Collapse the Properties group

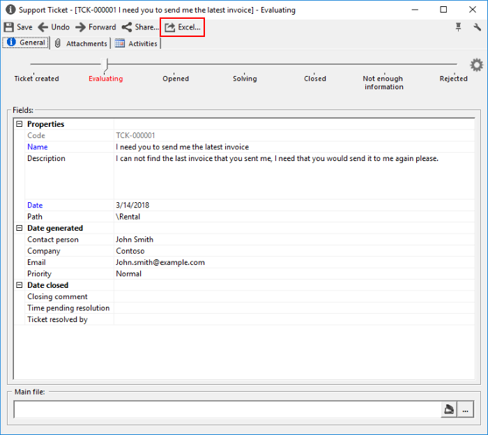[x=20, y=124]
